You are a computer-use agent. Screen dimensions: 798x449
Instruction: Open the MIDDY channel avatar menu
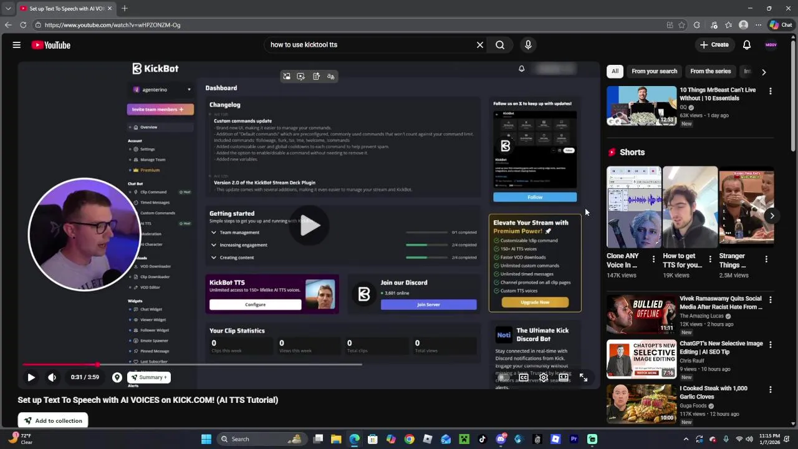click(x=771, y=45)
